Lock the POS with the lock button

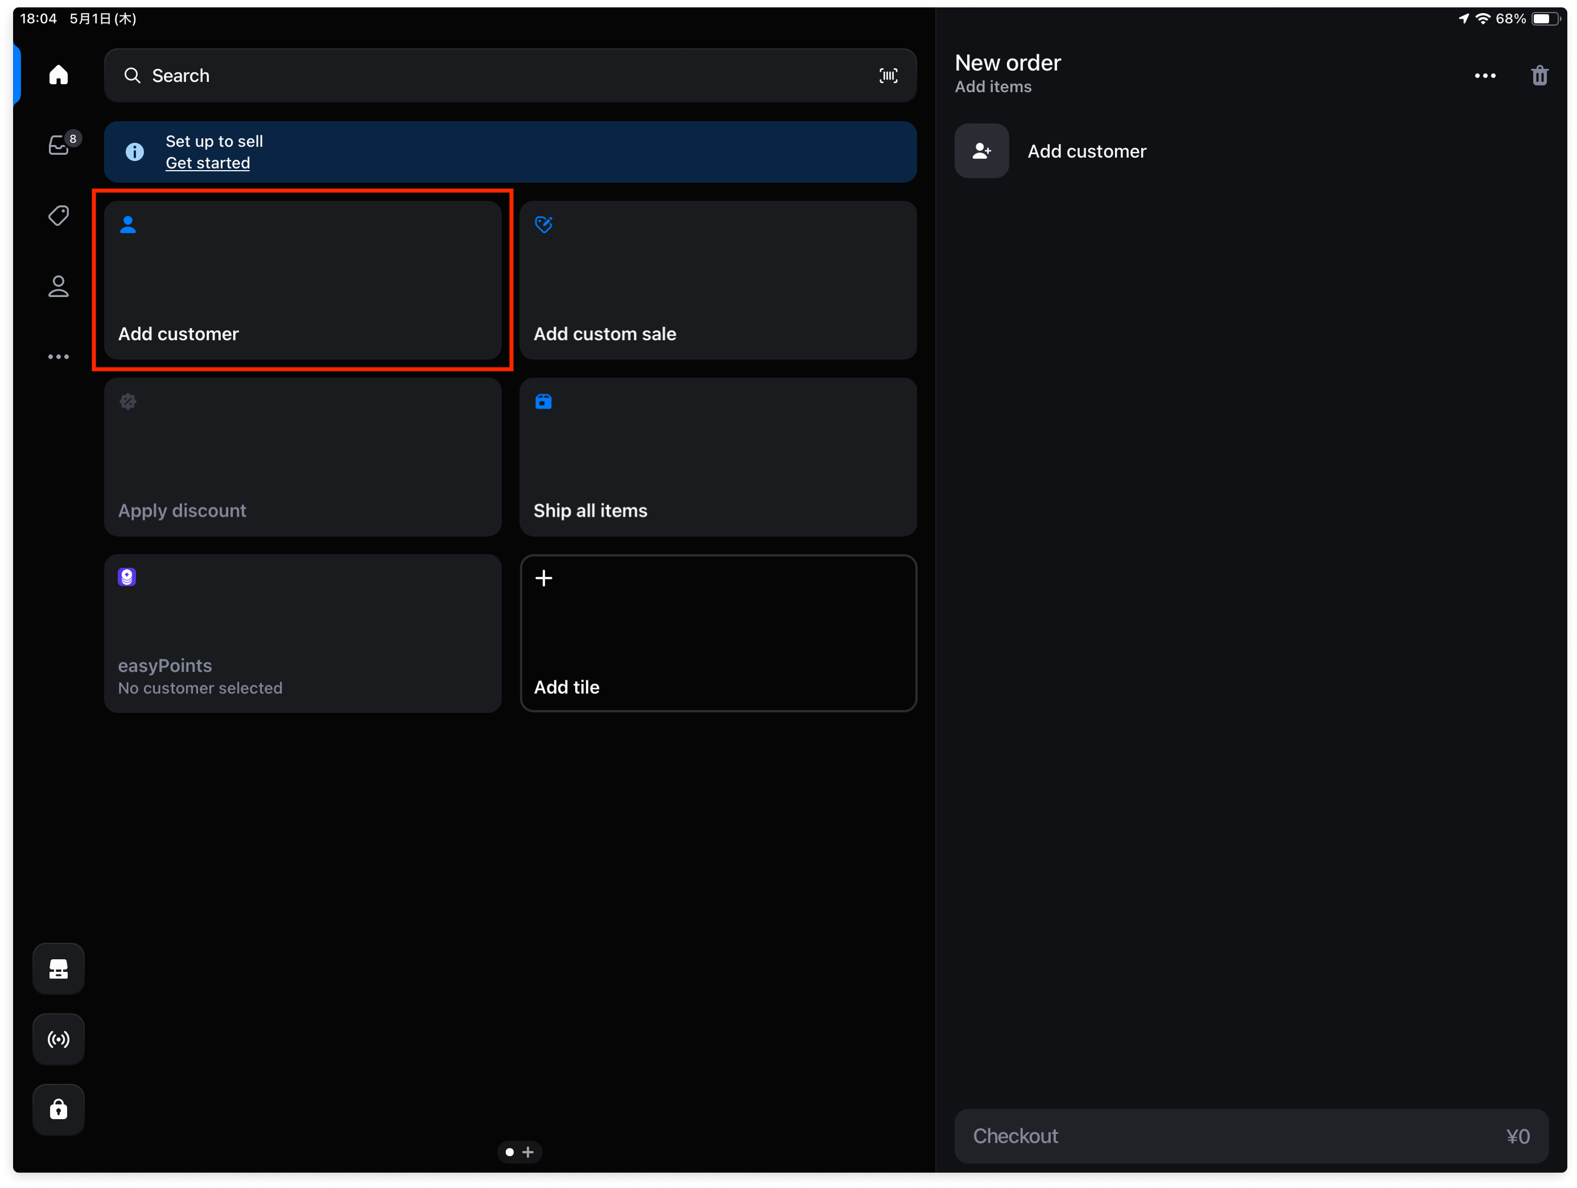point(59,1109)
